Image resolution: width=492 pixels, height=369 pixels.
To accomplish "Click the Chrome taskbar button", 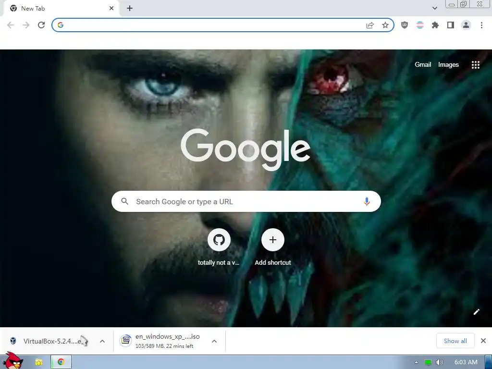I will (x=61, y=362).
